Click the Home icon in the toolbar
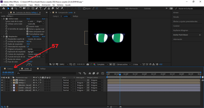Screen dimensions: 204x108 (3, 8)
